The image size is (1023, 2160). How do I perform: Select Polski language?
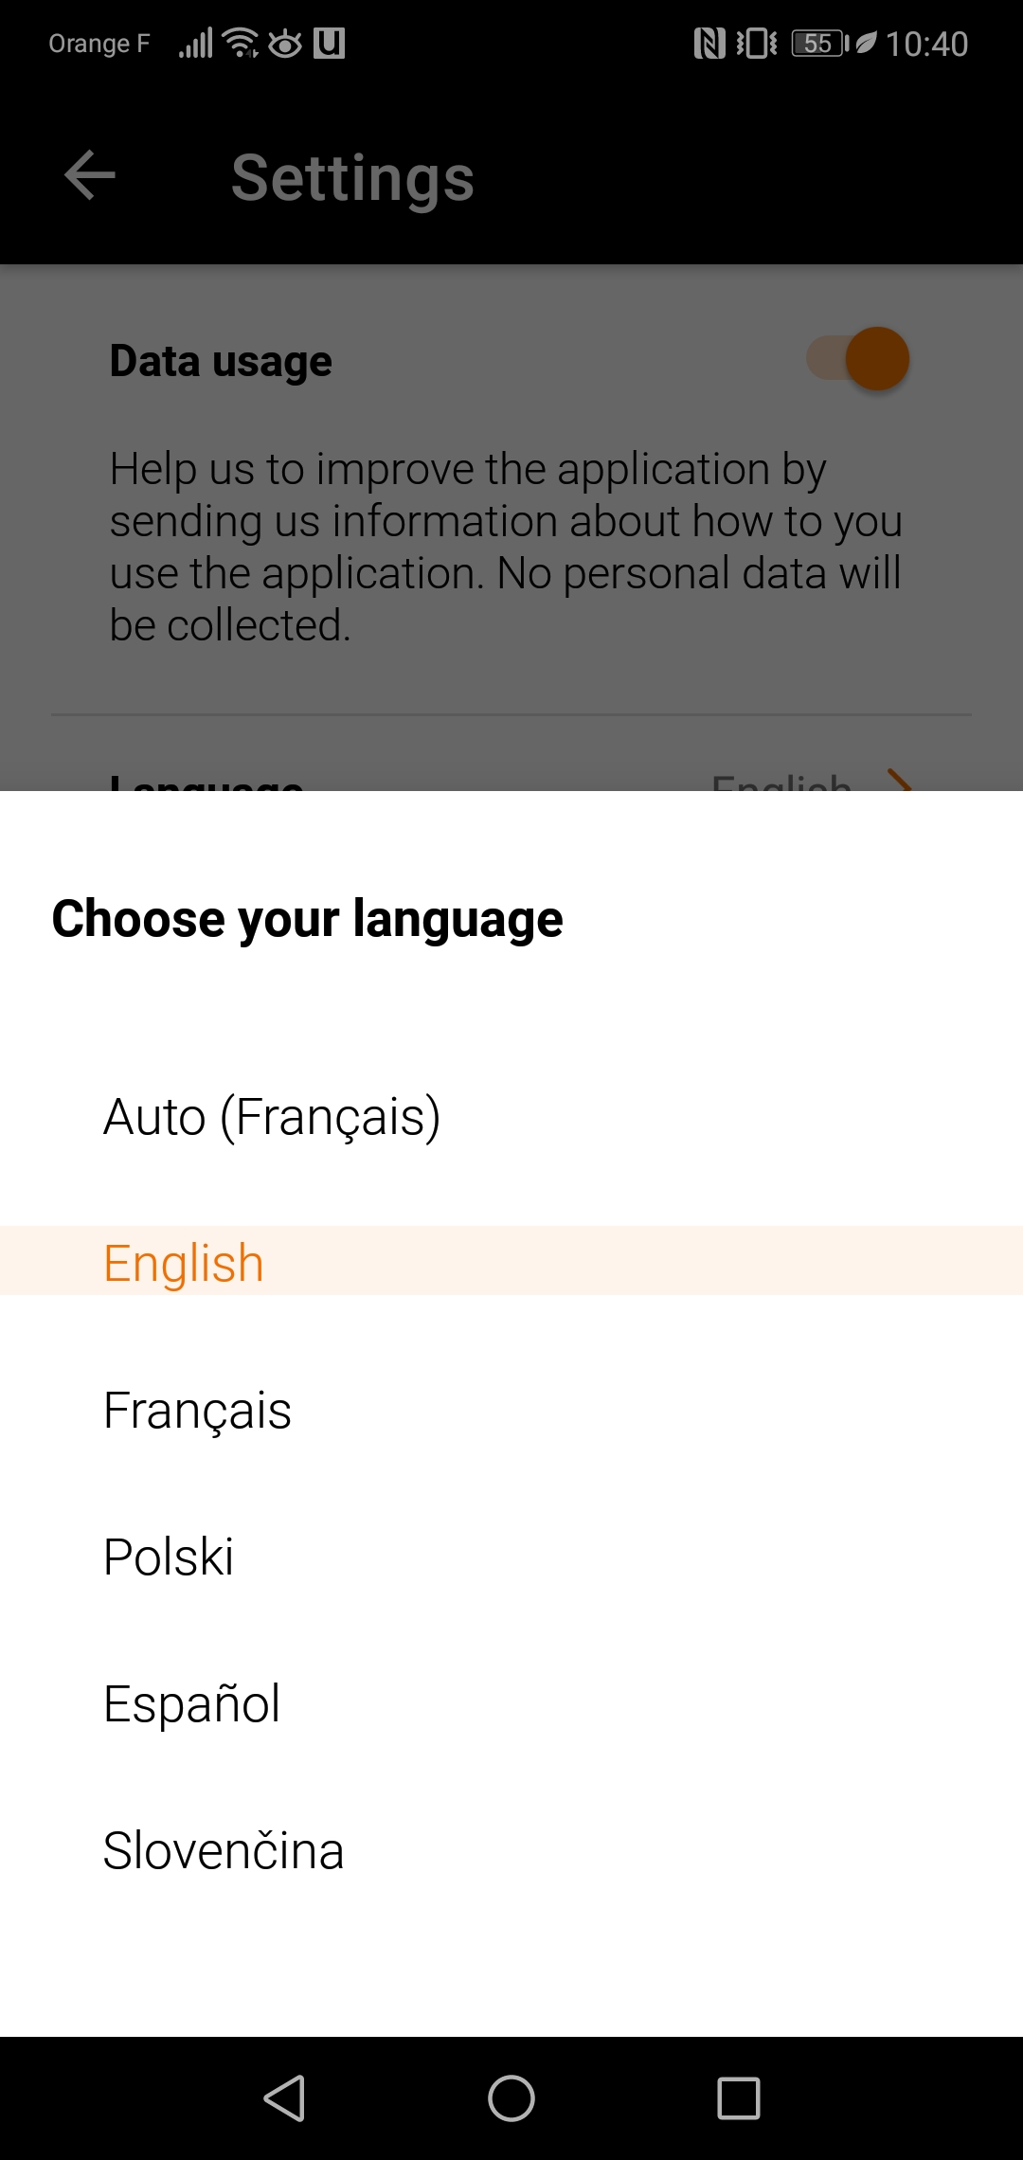(169, 1556)
